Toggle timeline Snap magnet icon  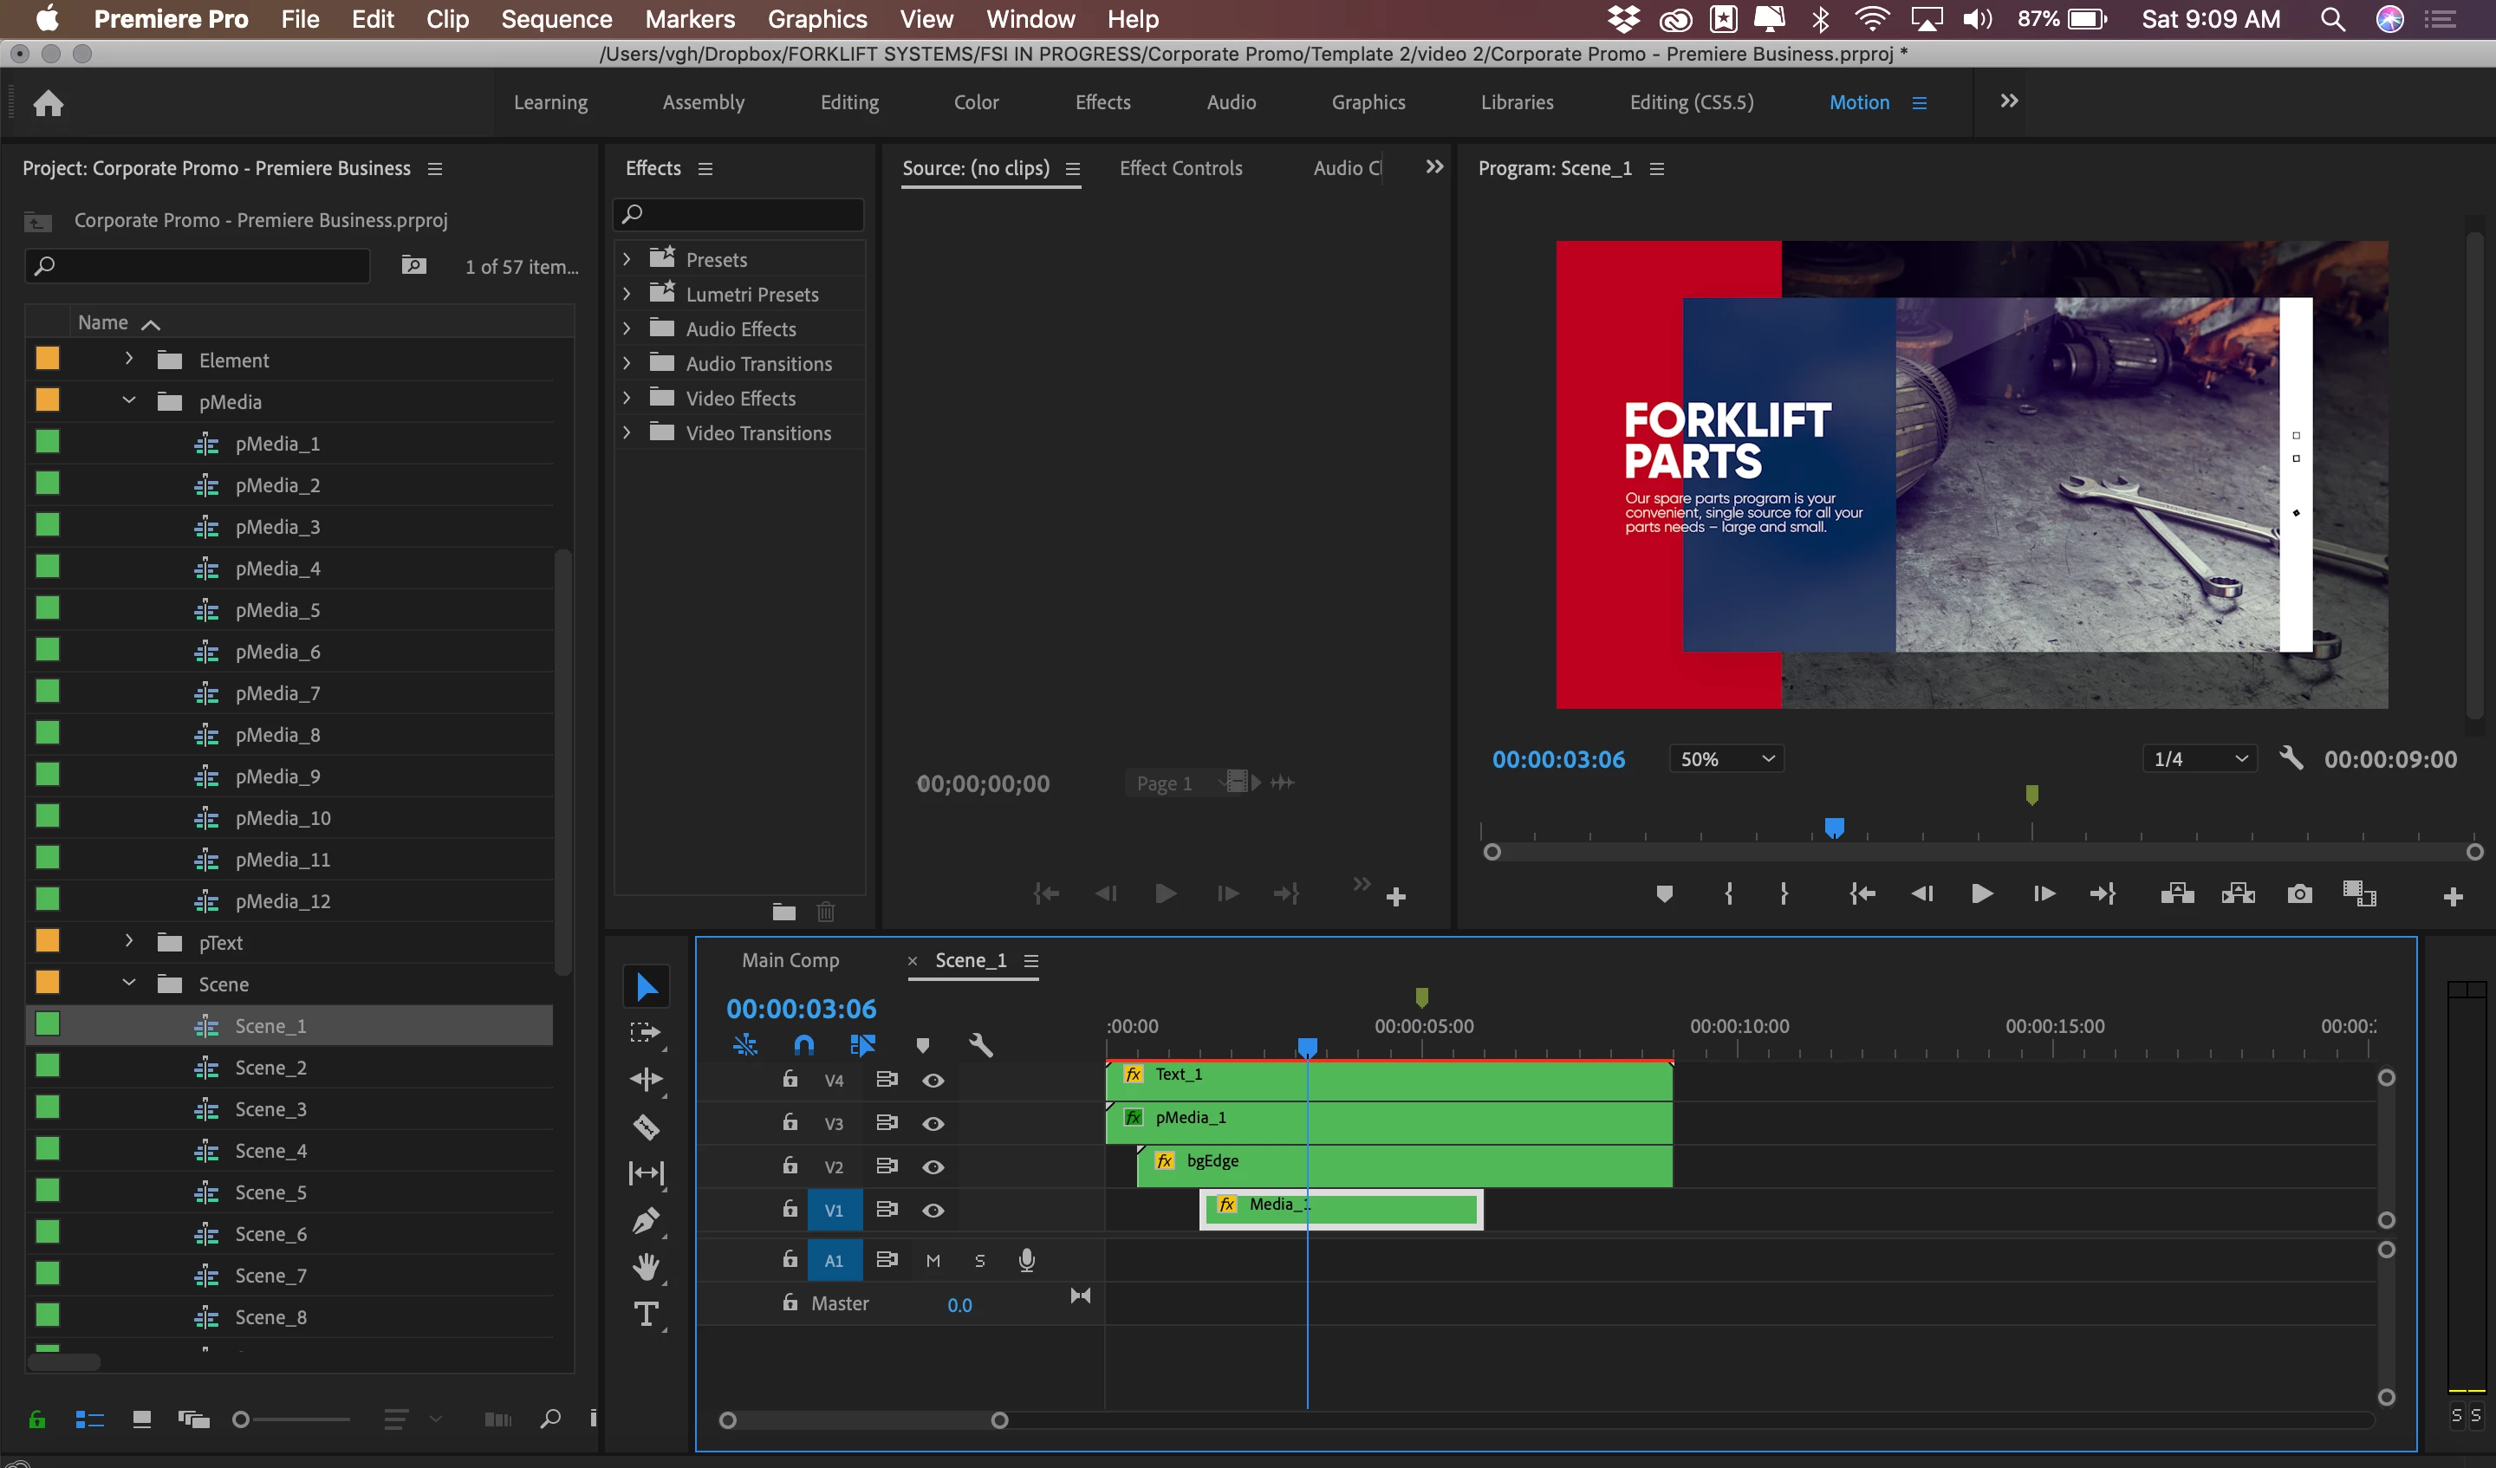pos(804,1045)
